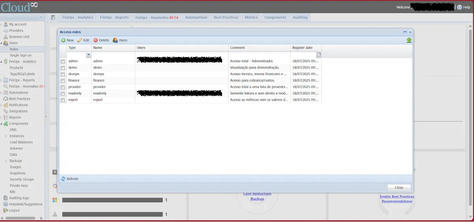The height and width of the screenshot is (222, 474).
Task: Switch to the Automations tab
Action: pos(196,17)
